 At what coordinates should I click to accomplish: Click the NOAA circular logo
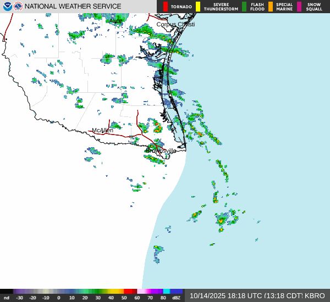[x=7, y=7]
